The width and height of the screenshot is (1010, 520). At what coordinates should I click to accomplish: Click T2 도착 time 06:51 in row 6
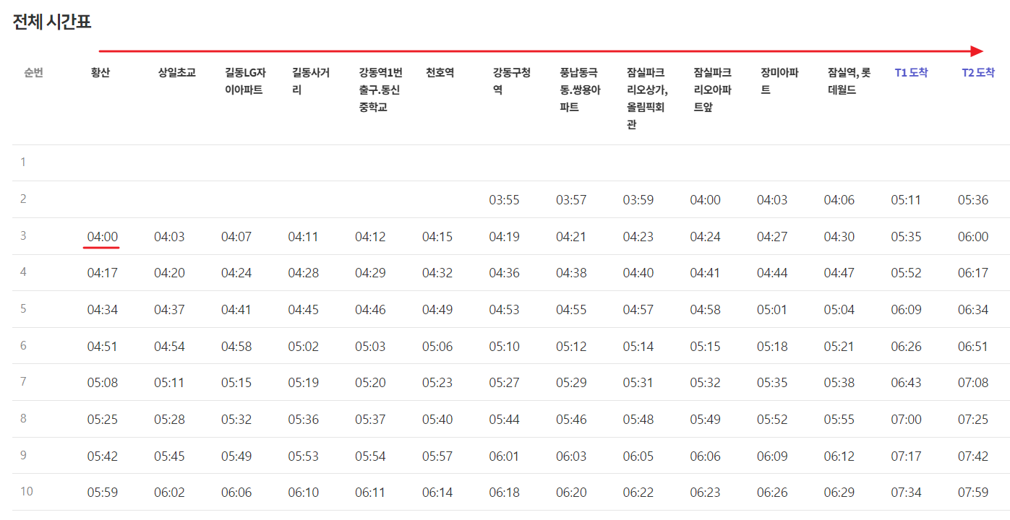coord(973,347)
